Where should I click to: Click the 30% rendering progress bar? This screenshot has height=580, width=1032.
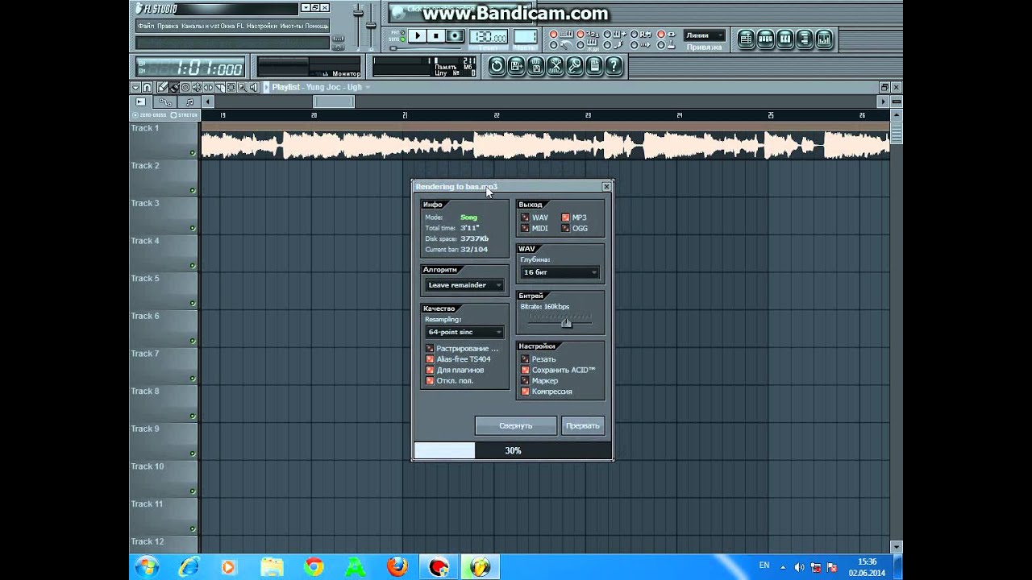[513, 451]
